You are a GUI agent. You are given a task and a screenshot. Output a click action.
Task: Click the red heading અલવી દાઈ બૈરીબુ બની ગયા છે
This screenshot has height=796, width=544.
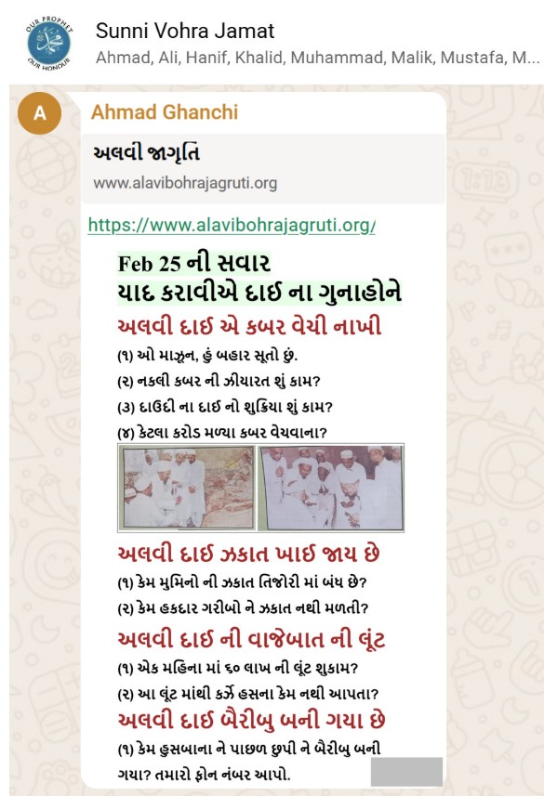(251, 720)
